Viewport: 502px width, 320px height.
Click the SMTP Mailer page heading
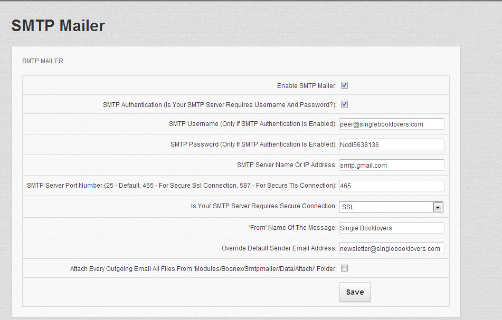pyautogui.click(x=58, y=26)
